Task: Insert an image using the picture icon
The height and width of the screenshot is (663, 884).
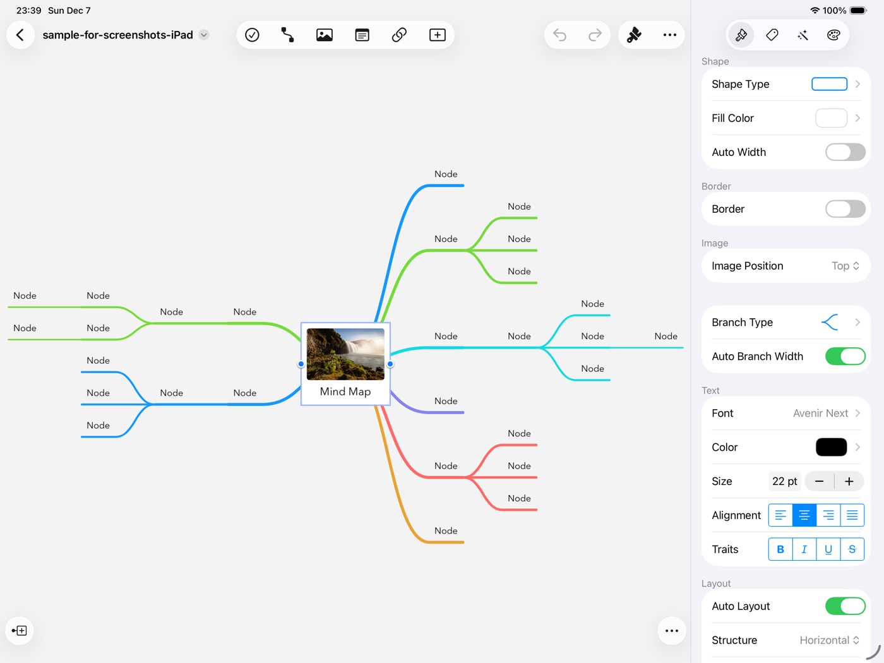Action: [x=325, y=35]
